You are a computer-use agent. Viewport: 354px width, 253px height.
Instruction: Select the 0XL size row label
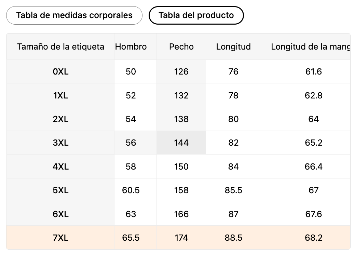point(60,71)
